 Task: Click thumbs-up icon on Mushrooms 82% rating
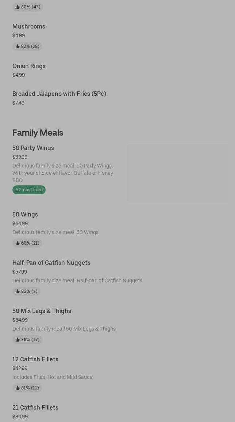(18, 46)
